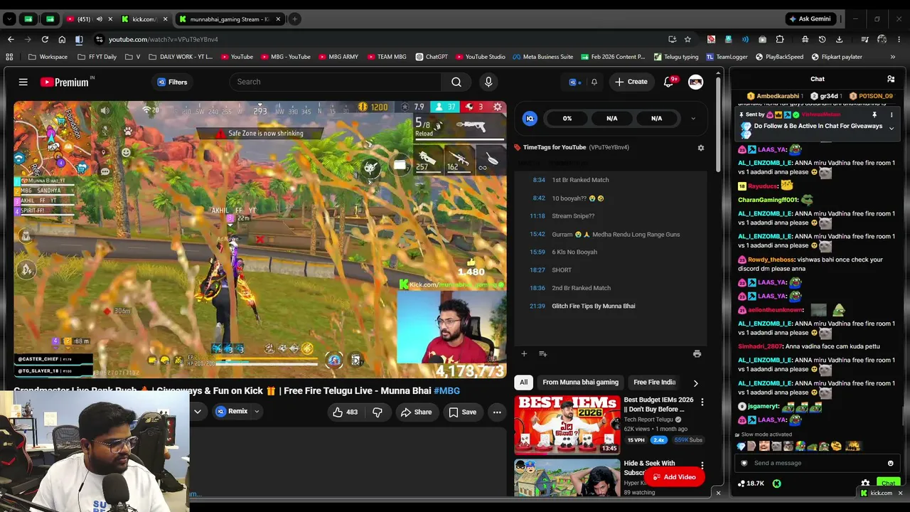The width and height of the screenshot is (910, 512).
Task: Add a new timetag with plus icon
Action: 524,353
